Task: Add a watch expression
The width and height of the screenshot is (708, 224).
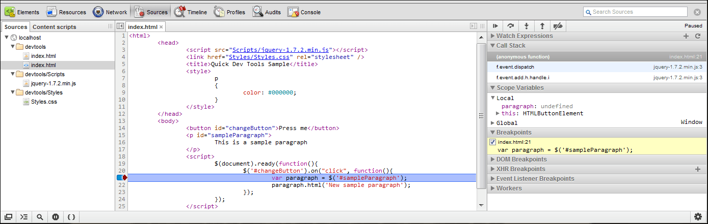Action: coord(686,36)
